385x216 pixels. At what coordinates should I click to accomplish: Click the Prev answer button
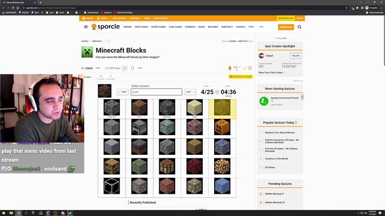click(123, 92)
